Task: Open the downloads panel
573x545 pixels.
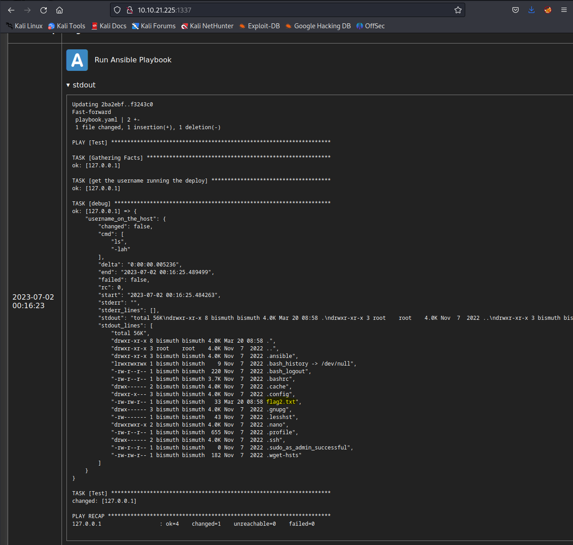Action: click(531, 10)
